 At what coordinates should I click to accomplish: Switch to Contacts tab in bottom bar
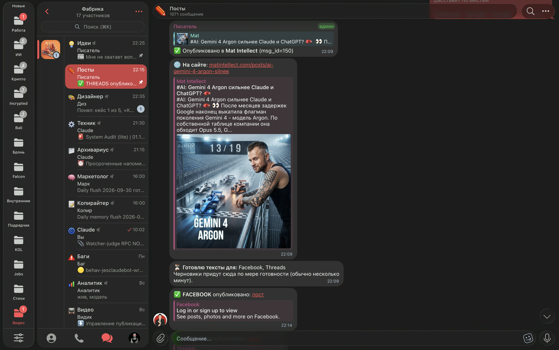(x=51, y=338)
